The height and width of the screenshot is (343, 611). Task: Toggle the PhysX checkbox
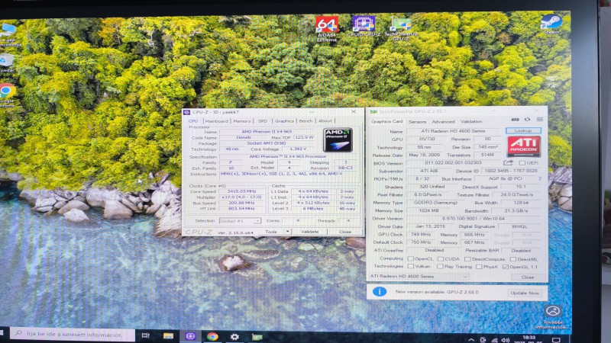479,267
